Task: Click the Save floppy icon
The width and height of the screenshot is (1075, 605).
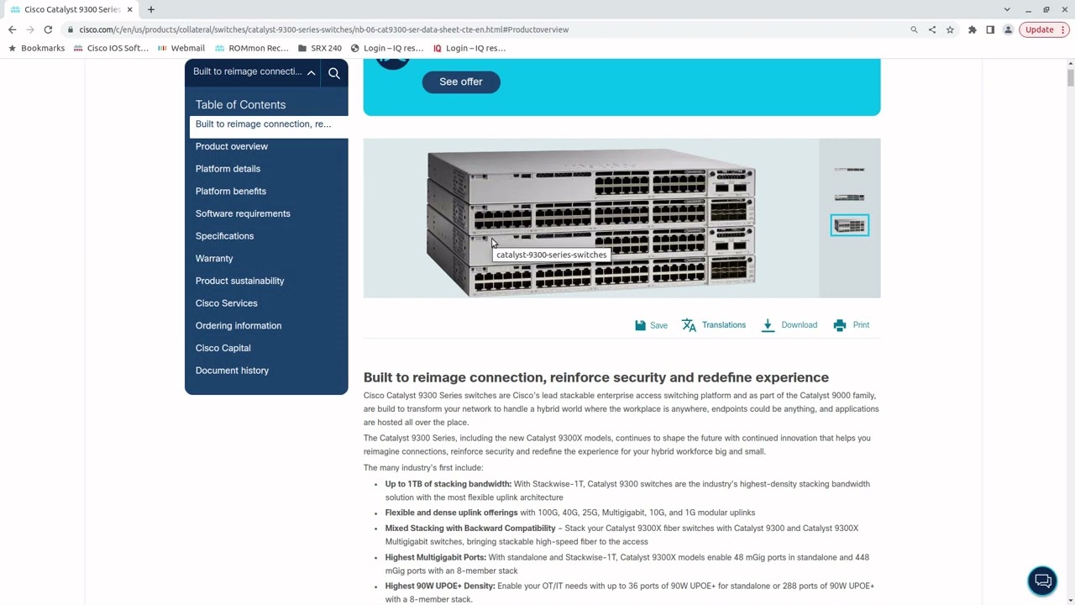Action: pos(640,325)
